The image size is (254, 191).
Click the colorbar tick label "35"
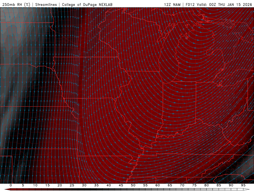click(97, 185)
